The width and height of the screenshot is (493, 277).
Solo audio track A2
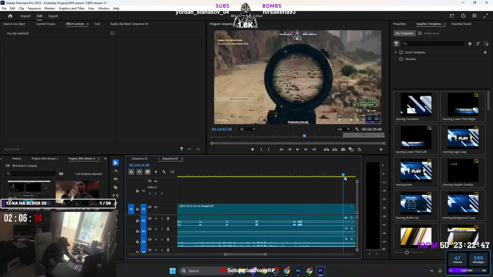[162, 229]
